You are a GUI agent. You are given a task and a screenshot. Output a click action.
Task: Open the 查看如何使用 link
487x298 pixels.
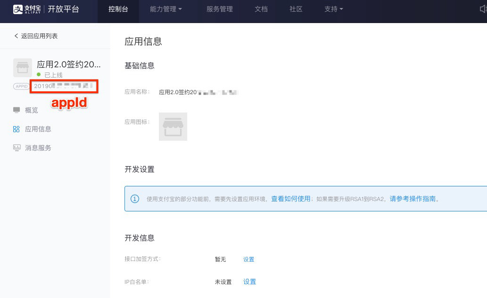(290, 199)
